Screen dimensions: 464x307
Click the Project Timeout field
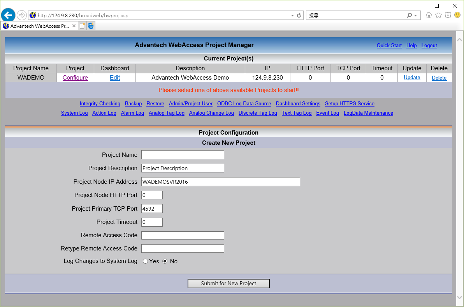[x=152, y=222]
